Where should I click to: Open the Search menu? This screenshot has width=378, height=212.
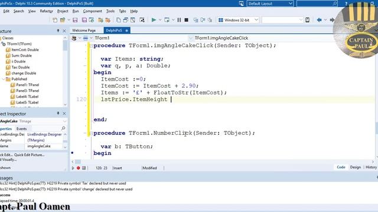(x=18, y=11)
